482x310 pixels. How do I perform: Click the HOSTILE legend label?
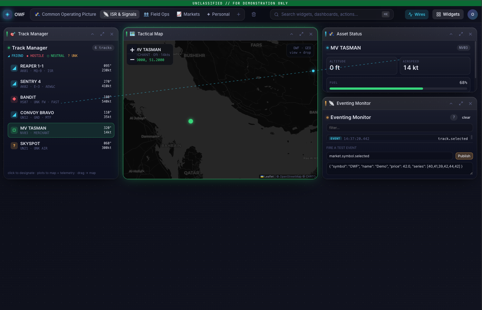tap(37, 56)
